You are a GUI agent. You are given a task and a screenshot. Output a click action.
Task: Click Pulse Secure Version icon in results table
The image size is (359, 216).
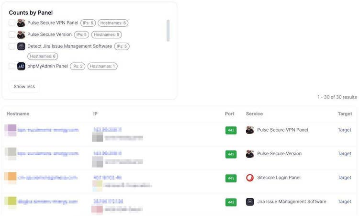tap(250, 154)
